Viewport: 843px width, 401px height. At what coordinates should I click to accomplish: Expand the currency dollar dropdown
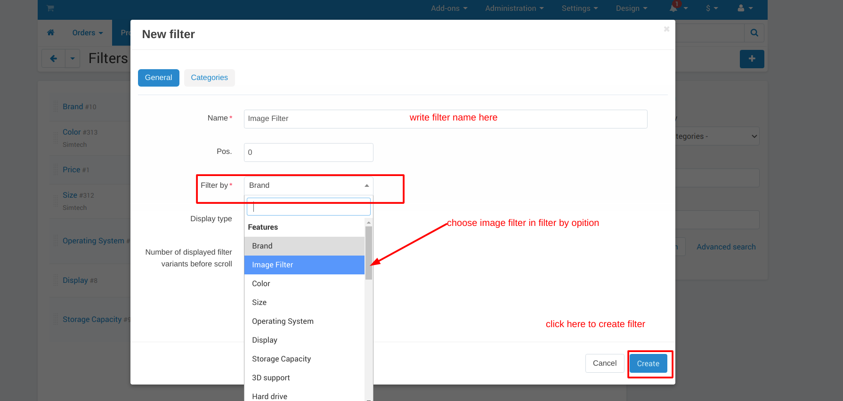tap(712, 8)
